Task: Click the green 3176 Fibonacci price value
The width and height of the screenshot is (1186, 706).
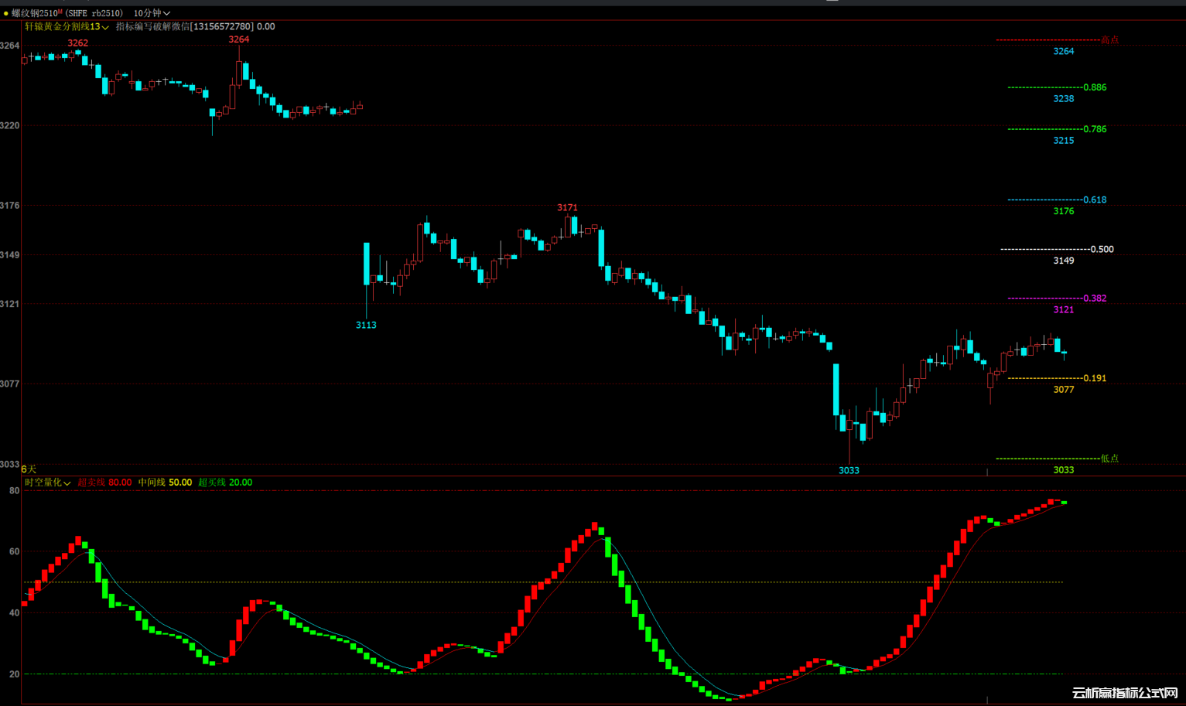Action: pyautogui.click(x=1064, y=212)
